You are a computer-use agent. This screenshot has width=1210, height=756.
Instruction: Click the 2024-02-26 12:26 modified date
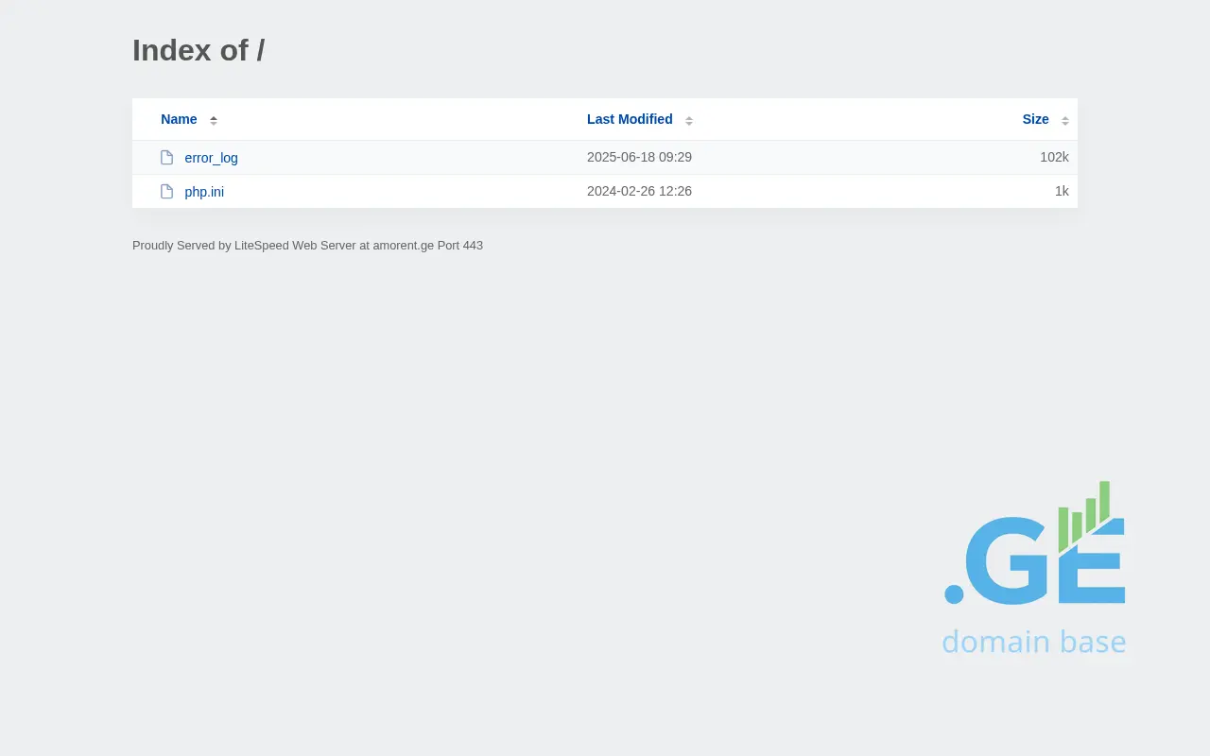tap(639, 191)
